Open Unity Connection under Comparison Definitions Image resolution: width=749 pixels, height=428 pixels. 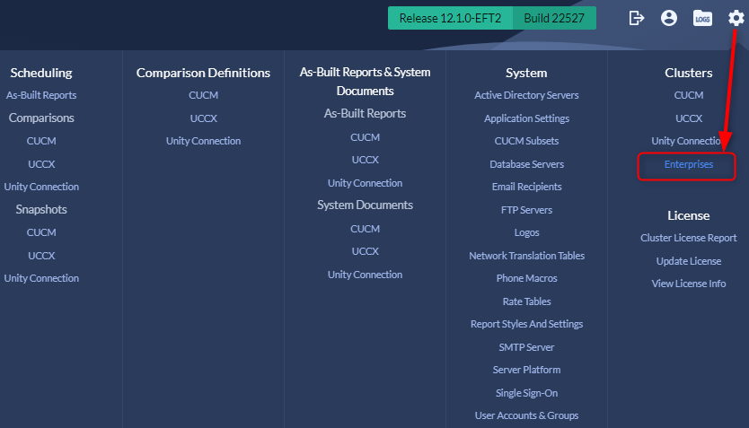[x=203, y=141]
